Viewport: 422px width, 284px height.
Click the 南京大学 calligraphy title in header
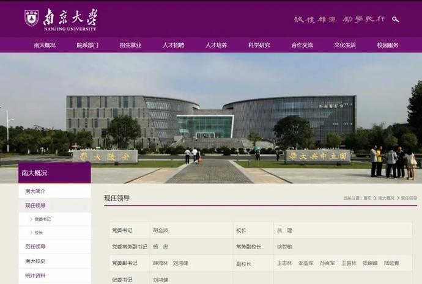[x=70, y=17]
